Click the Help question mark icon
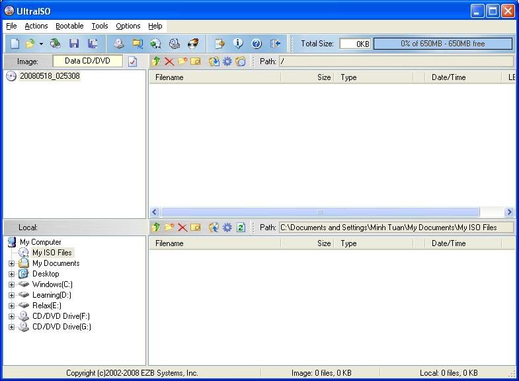This screenshot has width=519, height=381. coord(257,44)
